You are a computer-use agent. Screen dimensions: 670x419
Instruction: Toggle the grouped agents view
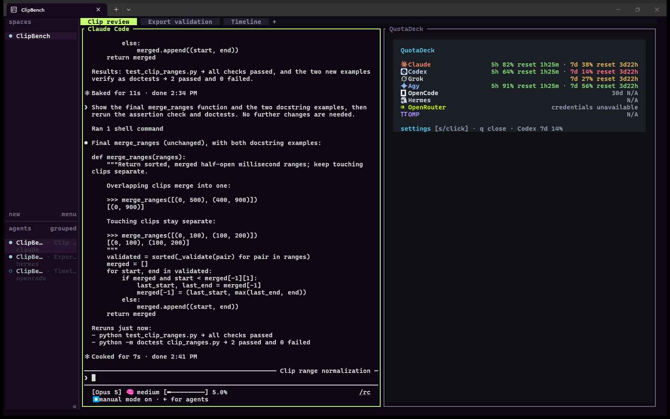click(63, 228)
